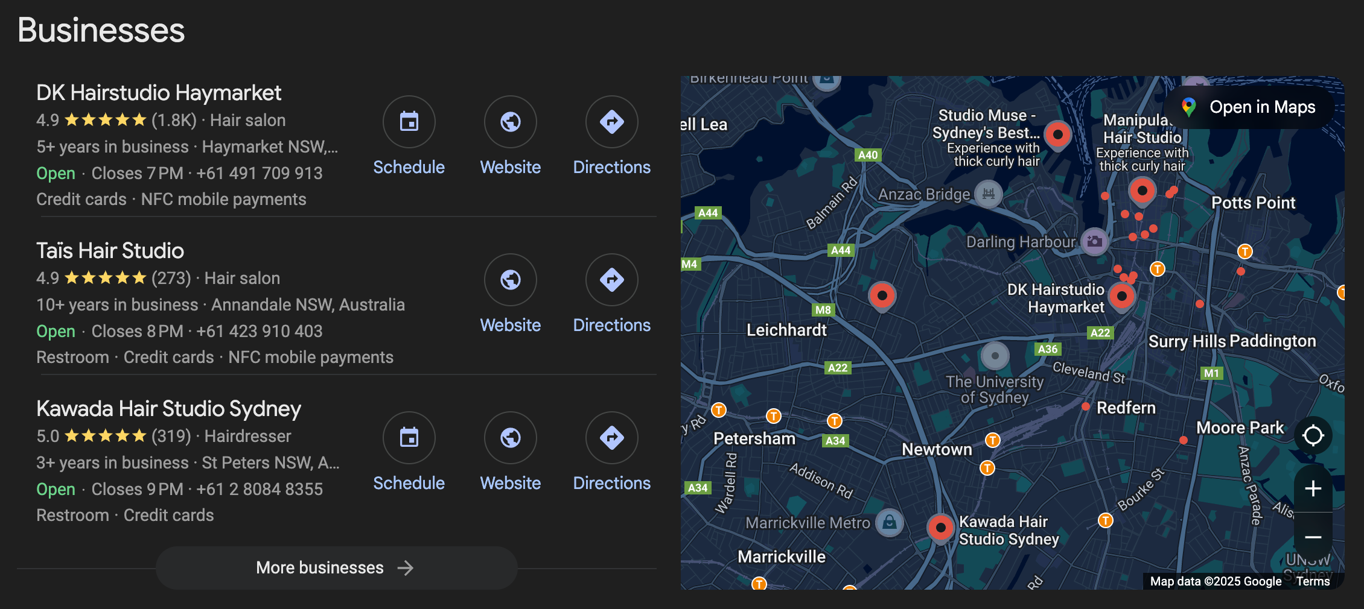The width and height of the screenshot is (1364, 609).
Task: Open Schedule icon for Kawada Hair Studio Sydney
Action: coord(409,438)
